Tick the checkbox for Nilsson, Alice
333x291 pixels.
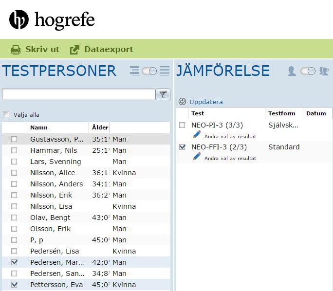click(x=14, y=173)
